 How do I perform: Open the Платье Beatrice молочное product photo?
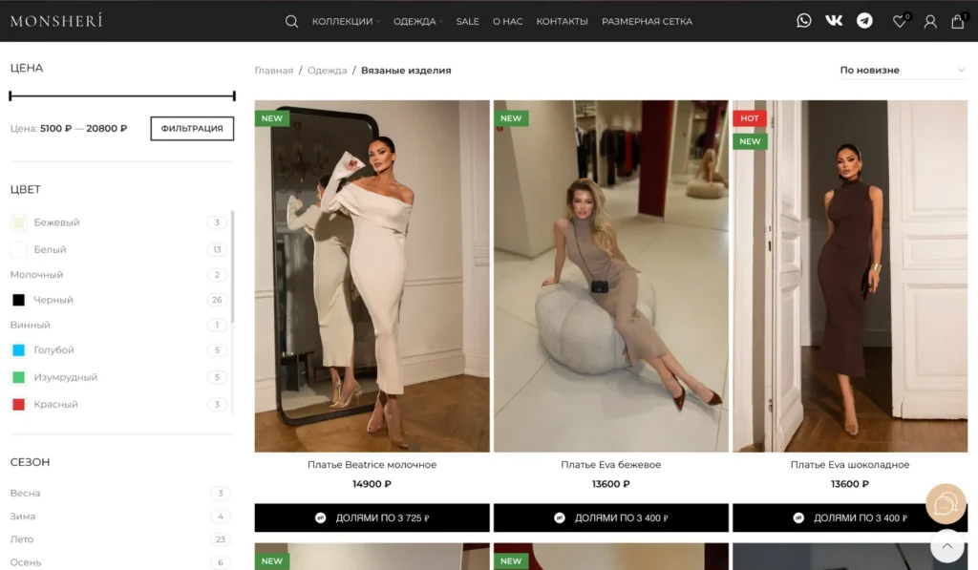click(372, 276)
